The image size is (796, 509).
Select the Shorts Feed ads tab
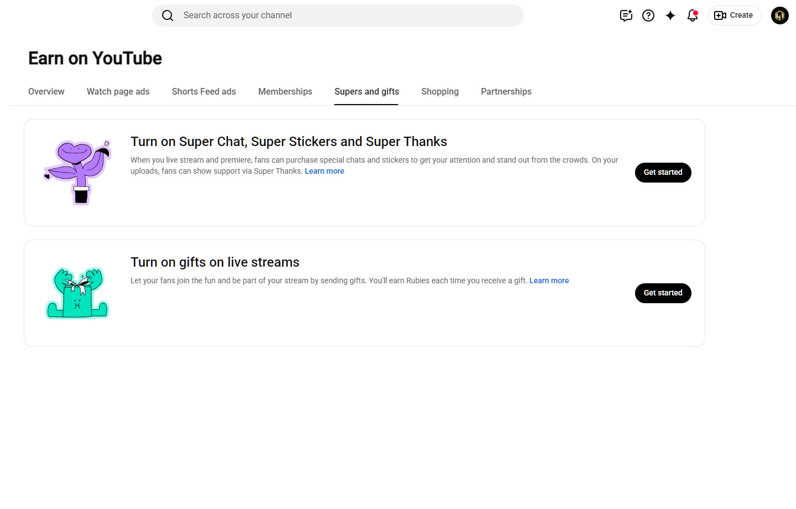click(204, 92)
